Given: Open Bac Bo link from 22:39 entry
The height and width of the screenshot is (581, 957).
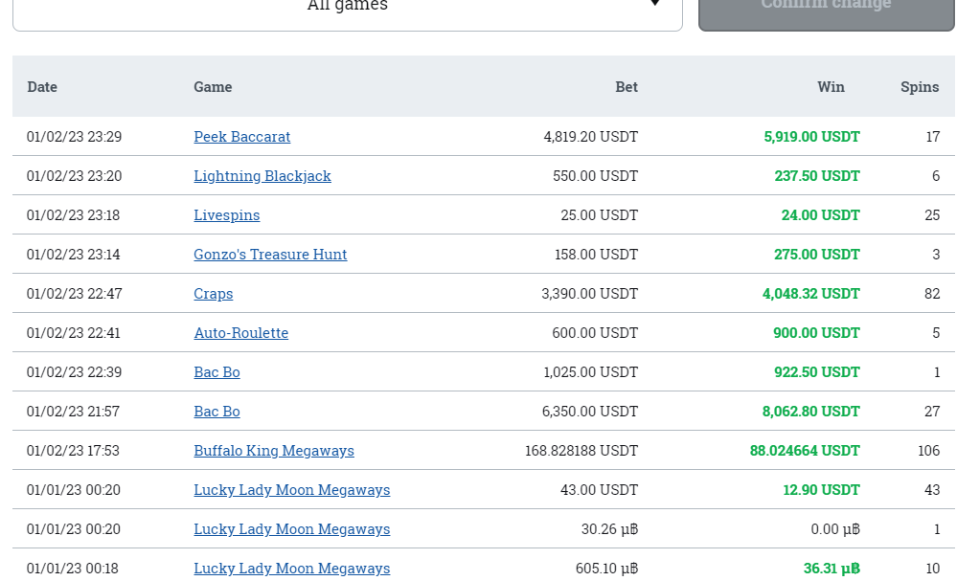Looking at the screenshot, I should click(216, 372).
